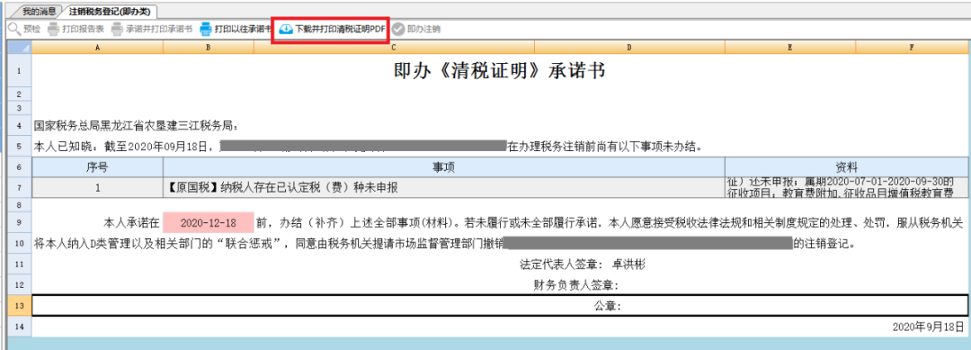
Task: Click the row 5 line starting 本人已知晓
Action: [368, 148]
